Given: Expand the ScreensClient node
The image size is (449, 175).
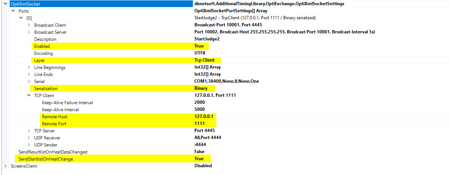Looking at the screenshot, I should pyautogui.click(x=5, y=166).
